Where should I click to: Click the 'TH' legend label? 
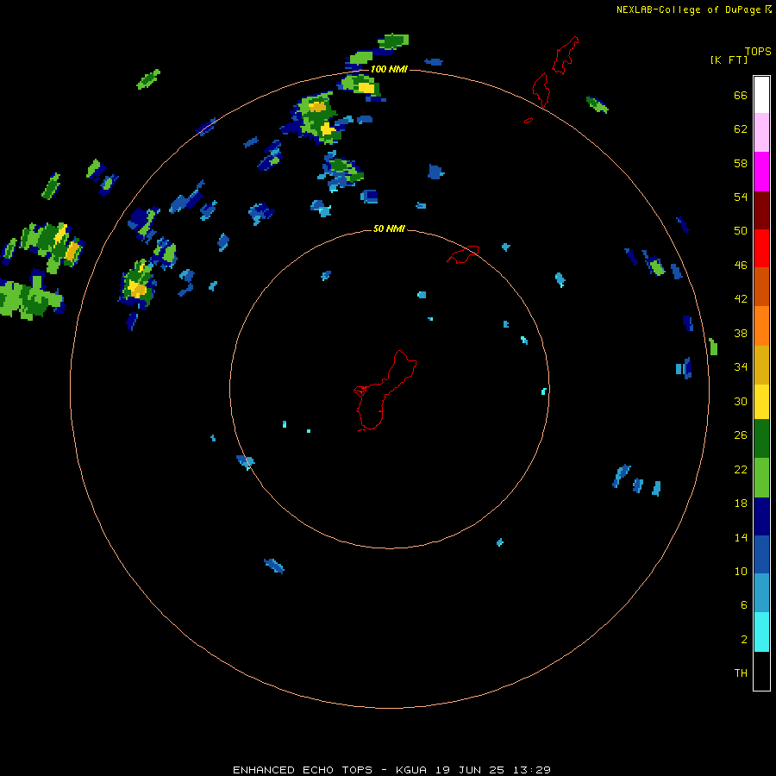coord(741,673)
